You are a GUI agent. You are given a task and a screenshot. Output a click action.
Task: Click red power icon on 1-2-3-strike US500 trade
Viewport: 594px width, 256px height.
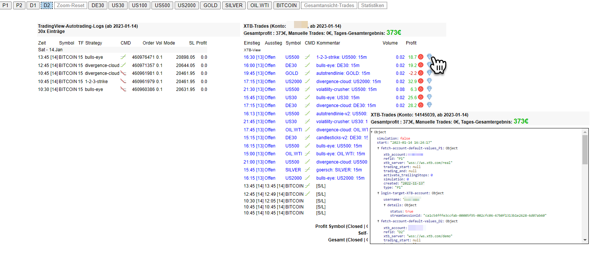coord(420,57)
